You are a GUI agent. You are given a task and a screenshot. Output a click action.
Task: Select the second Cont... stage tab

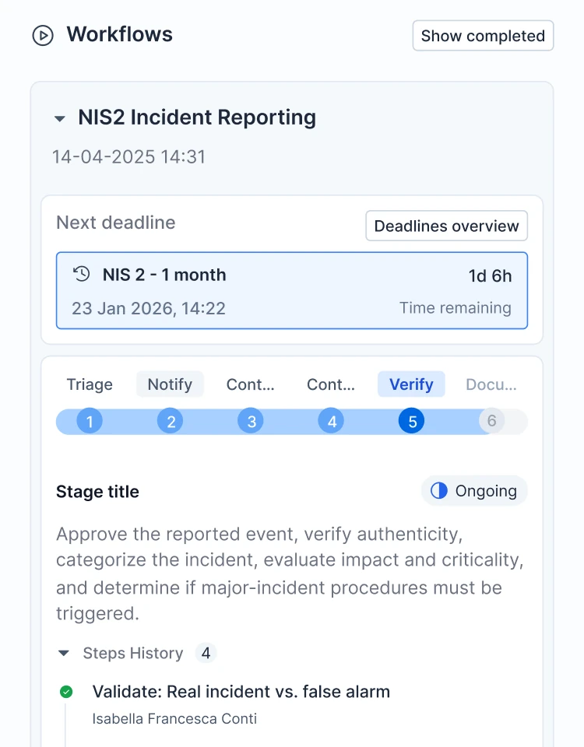click(x=331, y=384)
